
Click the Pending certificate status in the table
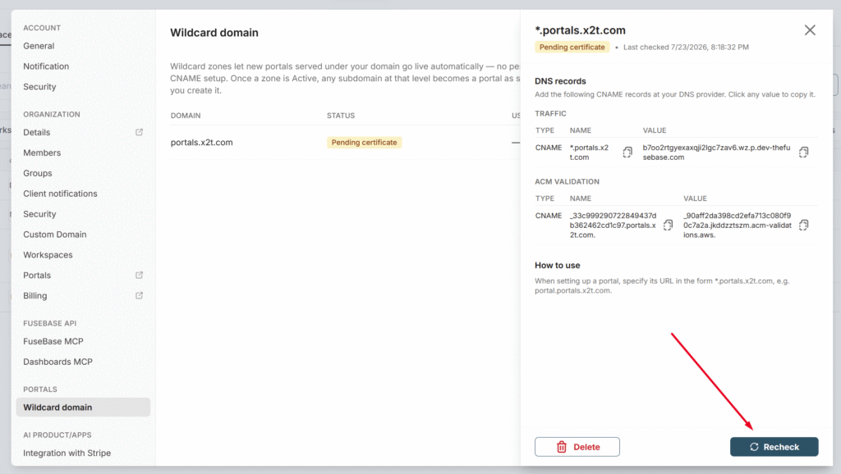tap(364, 143)
